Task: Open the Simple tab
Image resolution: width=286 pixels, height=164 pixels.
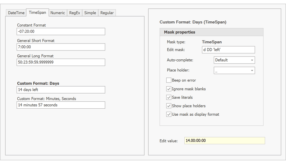Action: (x=90, y=13)
